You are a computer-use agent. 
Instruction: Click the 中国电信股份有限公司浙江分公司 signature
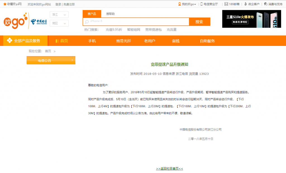click(x=201, y=130)
